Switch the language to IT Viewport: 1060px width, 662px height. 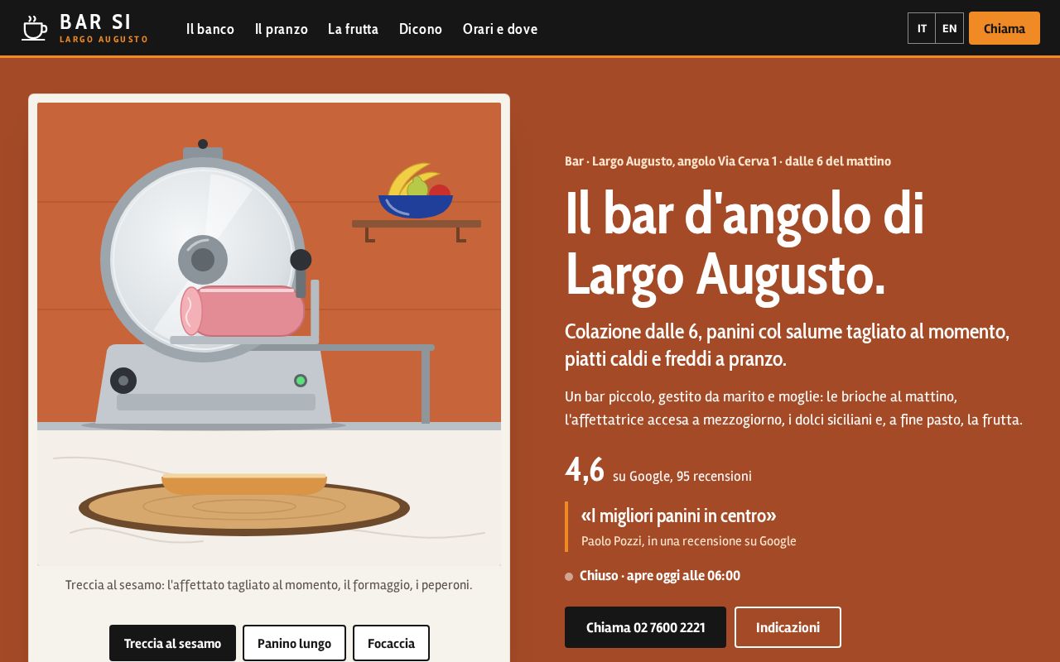922,28
